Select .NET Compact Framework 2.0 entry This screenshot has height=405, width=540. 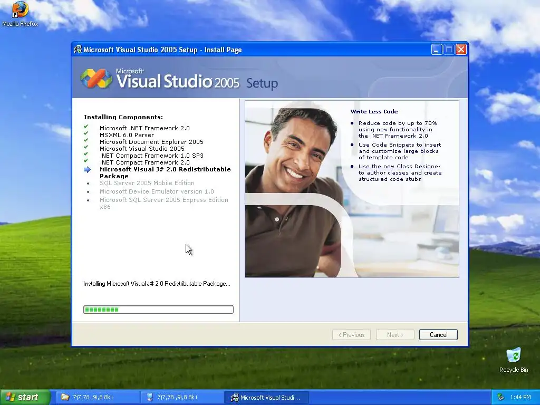tap(144, 162)
